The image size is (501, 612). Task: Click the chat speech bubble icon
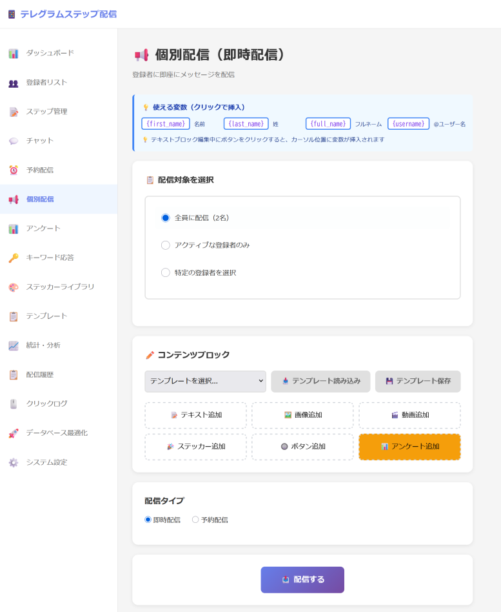click(x=14, y=141)
